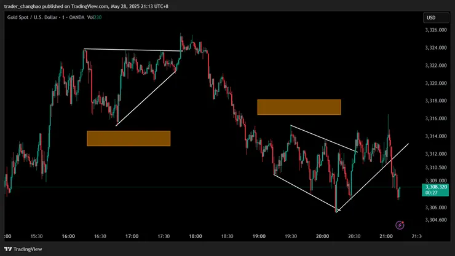This screenshot has width=455, height=256.
Task: Click the 3,326.000 price axis label
Action: 436,30
